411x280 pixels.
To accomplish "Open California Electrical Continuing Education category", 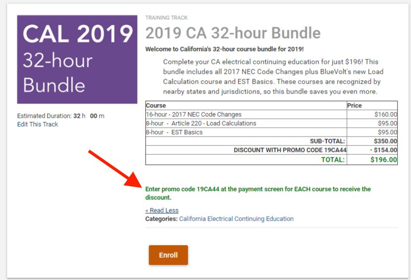I will point(236,219).
